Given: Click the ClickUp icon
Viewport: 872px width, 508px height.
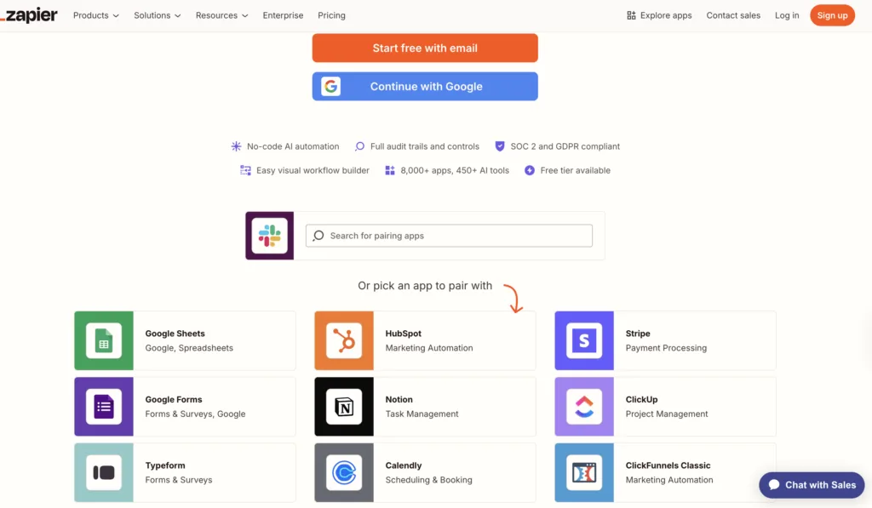Looking at the screenshot, I should tap(584, 406).
